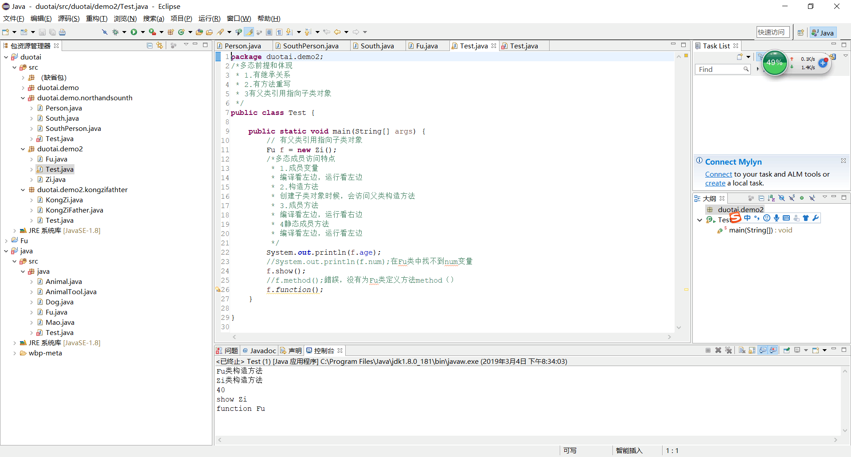
Task: Close the Connect Mylyn notice
Action: coord(843,161)
